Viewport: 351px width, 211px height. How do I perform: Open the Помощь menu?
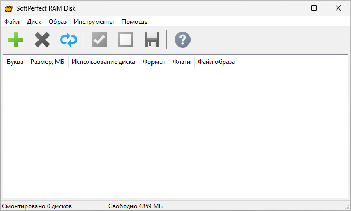pos(134,22)
